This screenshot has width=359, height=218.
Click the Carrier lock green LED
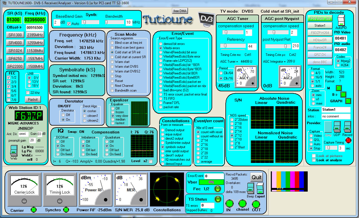tap(34, 209)
